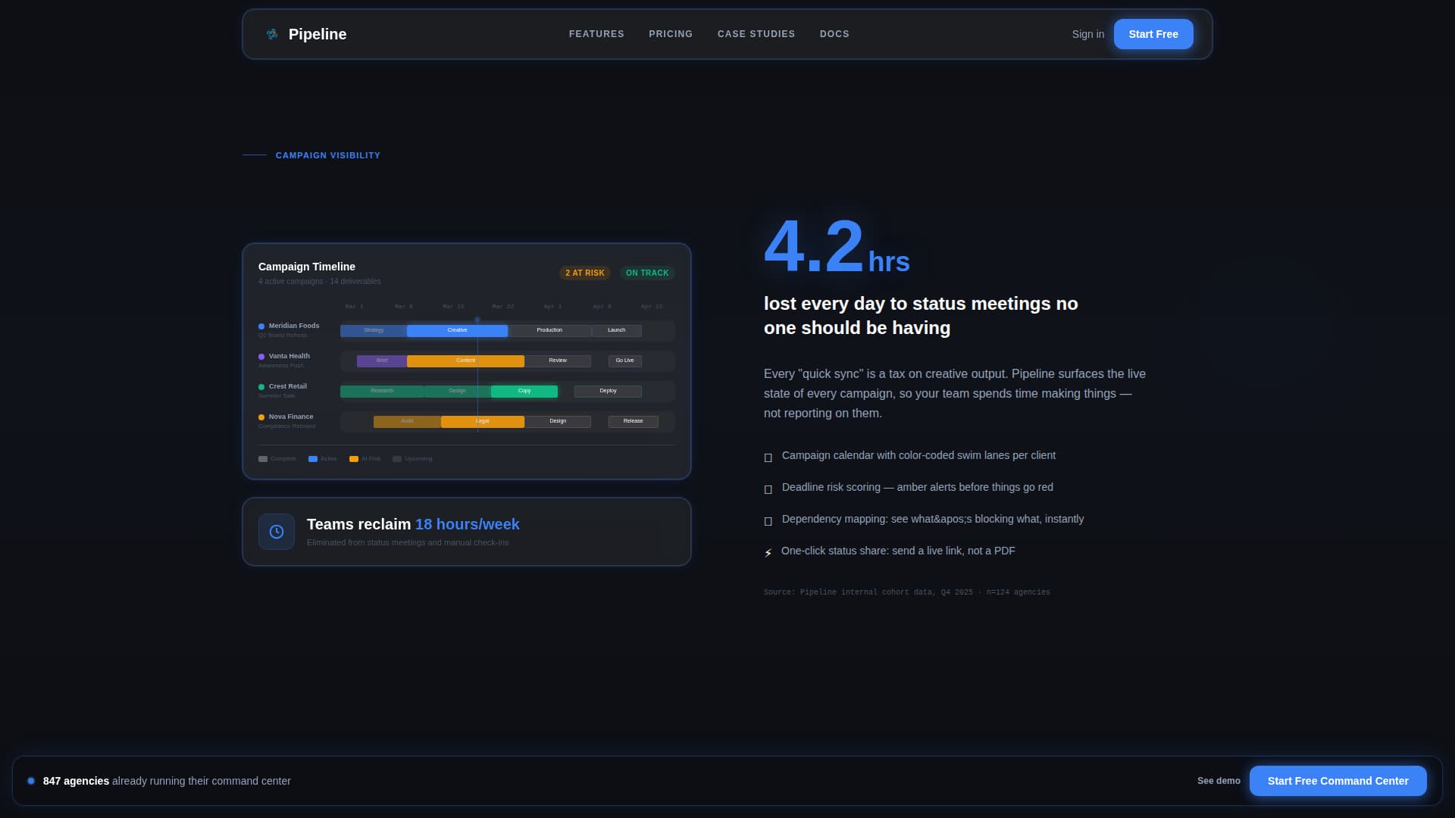This screenshot has width=1455, height=818.
Task: Click the green dot next to Crest Retail
Action: (x=261, y=387)
